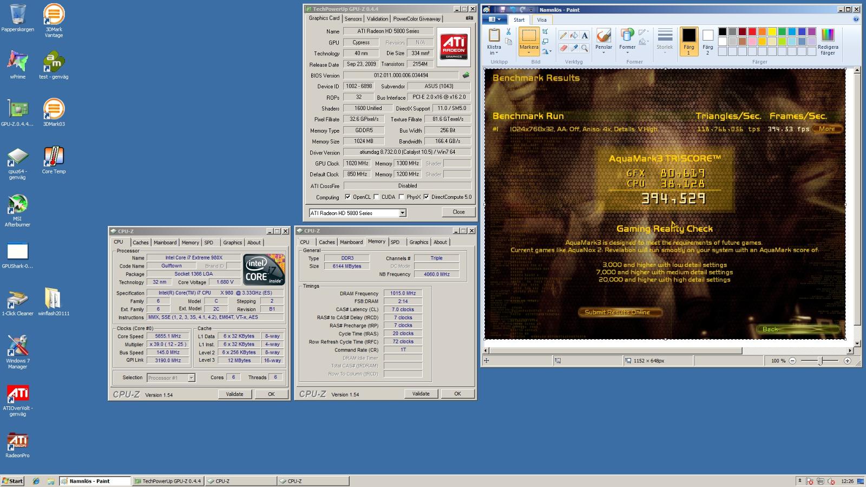Switch to the Visa tab in Paint
The width and height of the screenshot is (866, 487).
pyautogui.click(x=542, y=20)
